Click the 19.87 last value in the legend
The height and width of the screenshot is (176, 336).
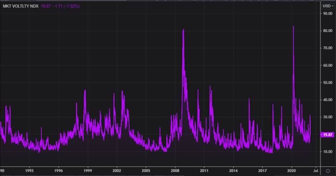pyautogui.click(x=45, y=6)
